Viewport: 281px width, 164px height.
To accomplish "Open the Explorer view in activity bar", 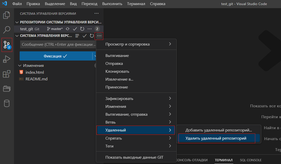I will [7, 15].
